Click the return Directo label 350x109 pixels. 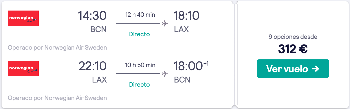(x=139, y=85)
